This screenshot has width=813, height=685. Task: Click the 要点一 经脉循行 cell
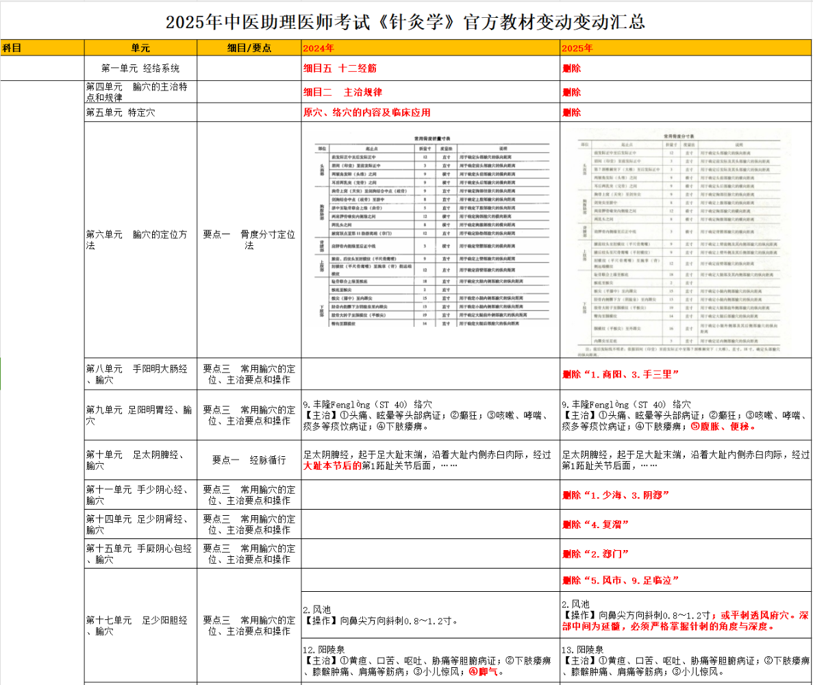pos(249,460)
